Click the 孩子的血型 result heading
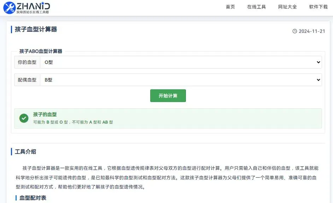The width and height of the screenshot is (333, 203). click(x=45, y=114)
